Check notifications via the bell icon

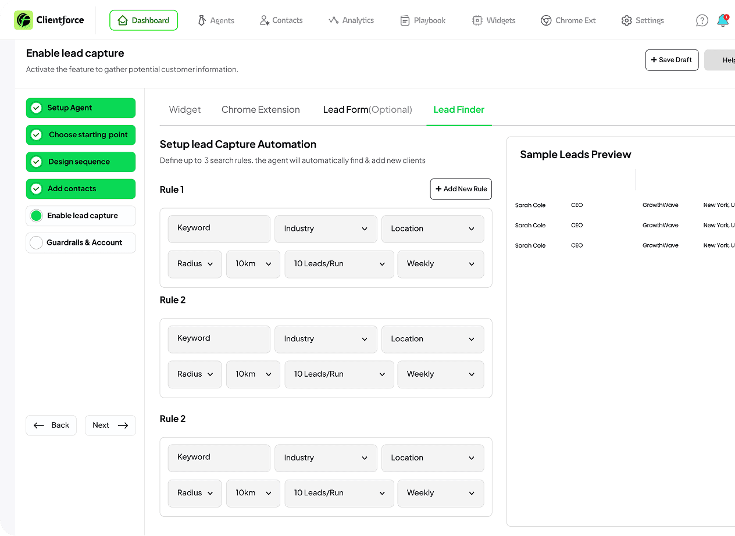click(x=722, y=20)
